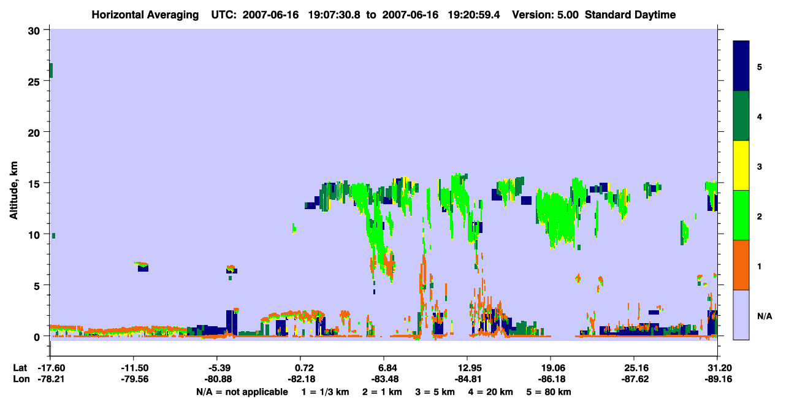Click the '4 = 20 km' legend text

coord(490,392)
